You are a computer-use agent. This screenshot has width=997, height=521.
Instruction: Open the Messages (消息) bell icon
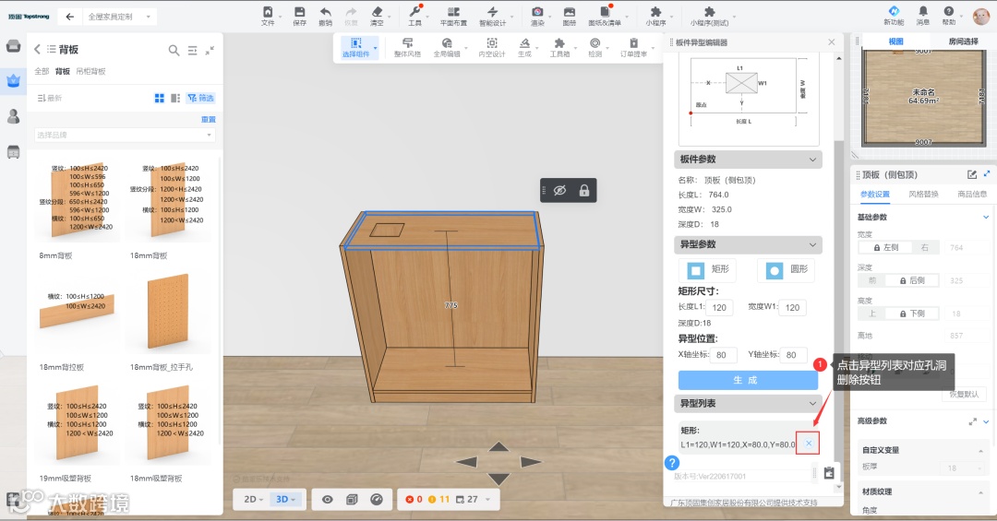tap(922, 13)
